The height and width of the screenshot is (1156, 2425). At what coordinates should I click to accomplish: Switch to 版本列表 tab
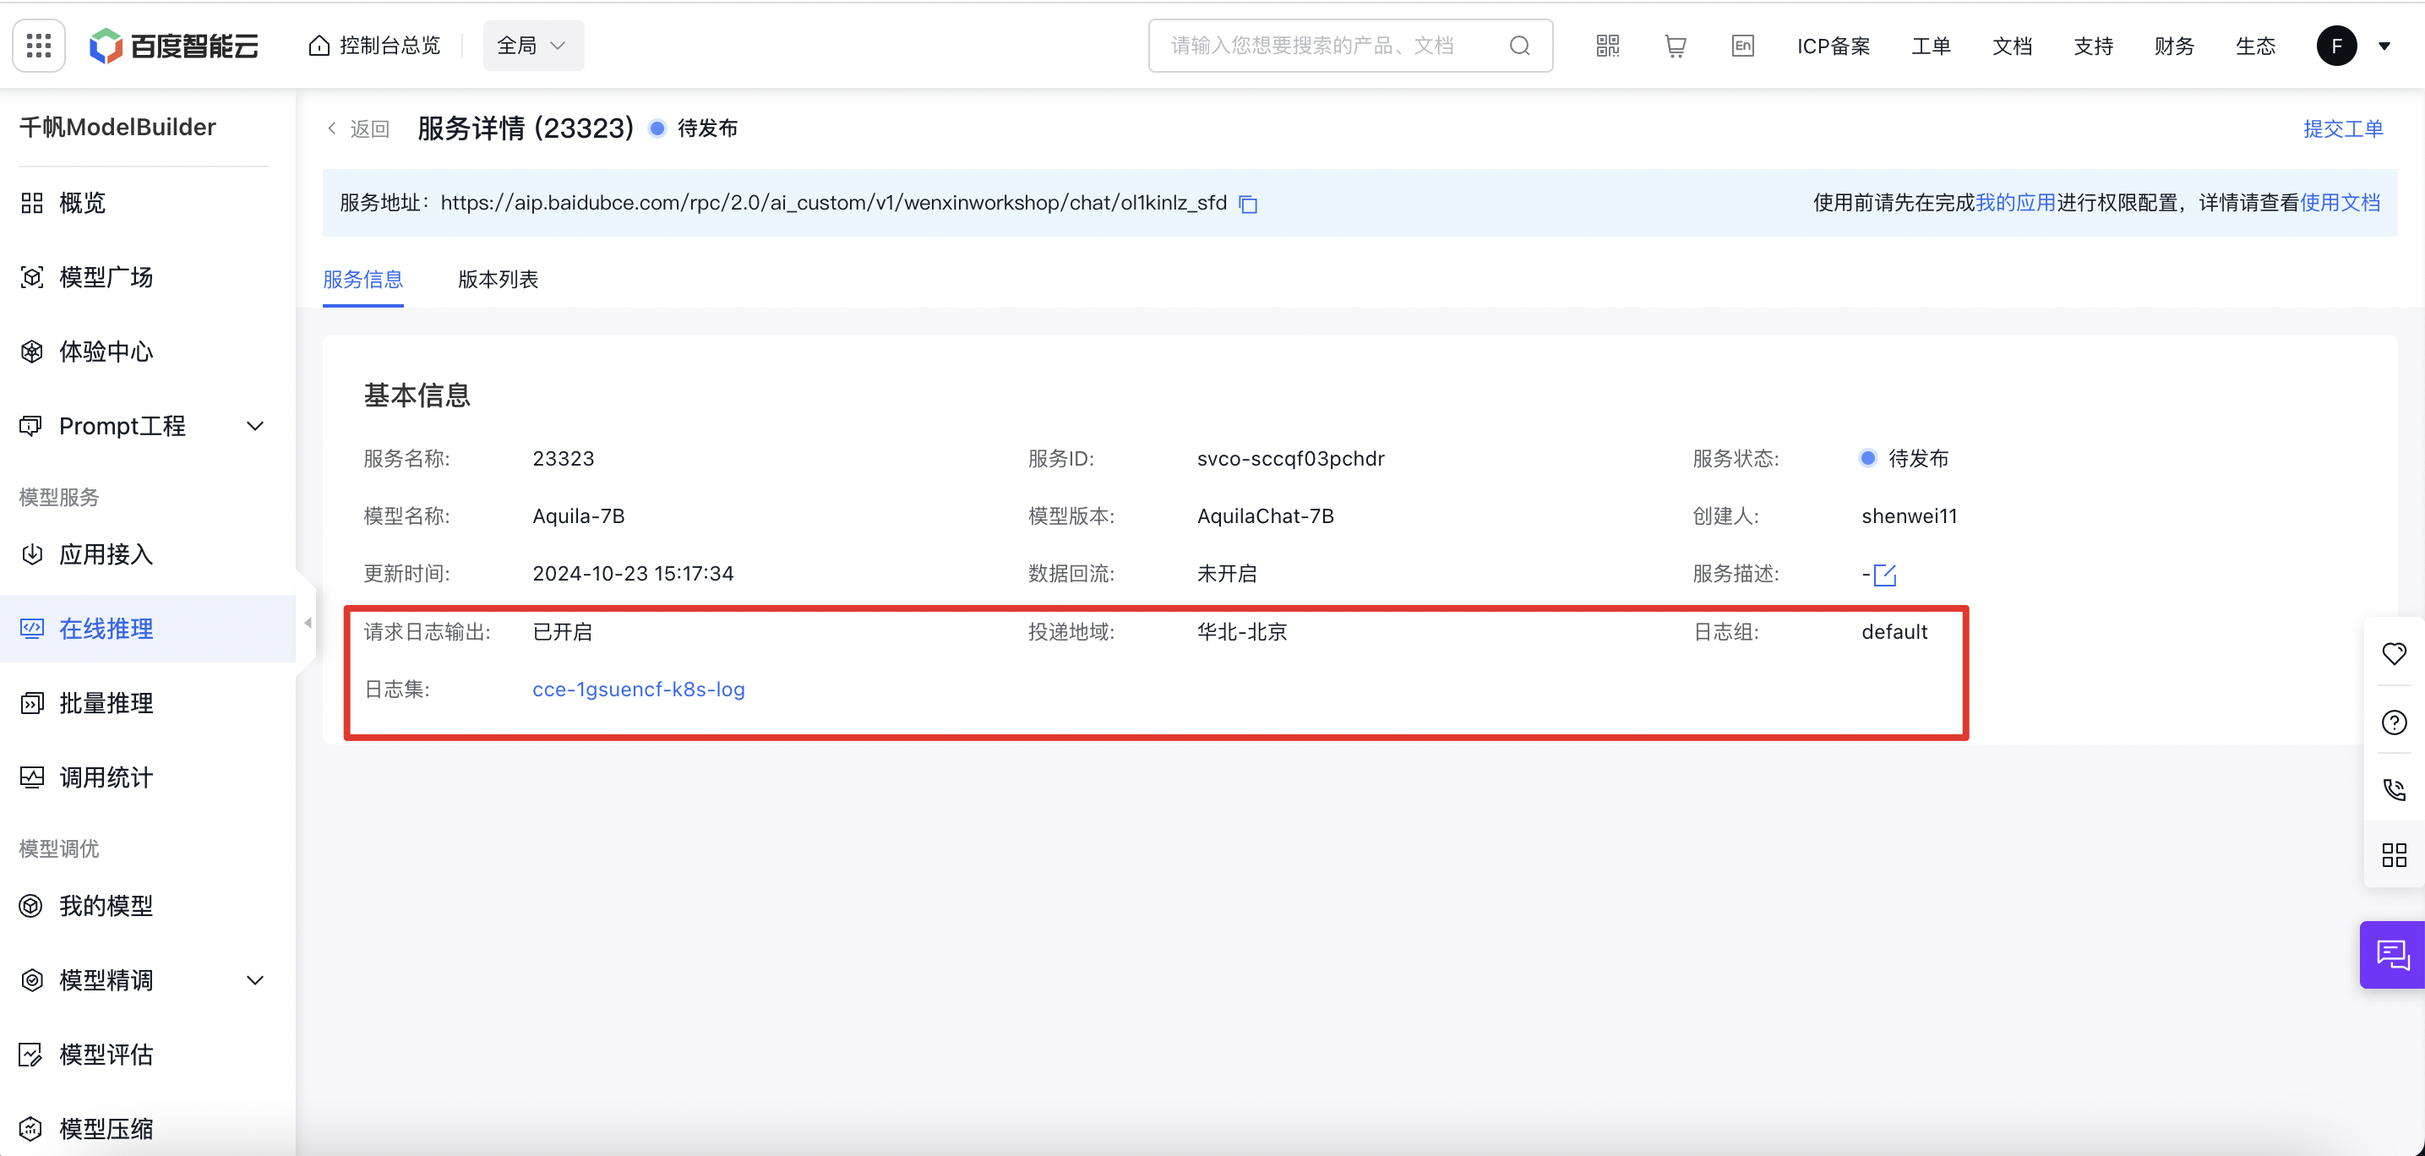[x=498, y=280]
